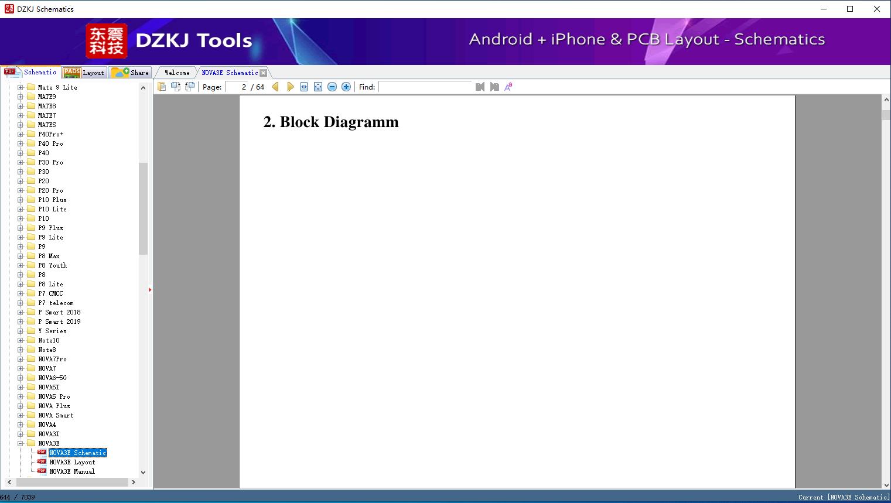Select NOVA3E Schematic in the tree
The image size is (891, 503).
click(78, 453)
